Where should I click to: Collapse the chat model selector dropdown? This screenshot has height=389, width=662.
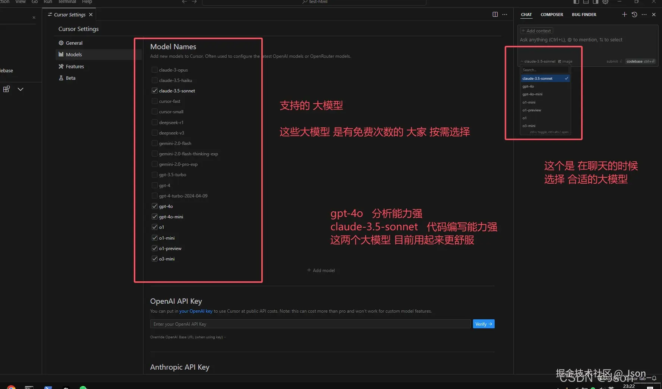538,61
